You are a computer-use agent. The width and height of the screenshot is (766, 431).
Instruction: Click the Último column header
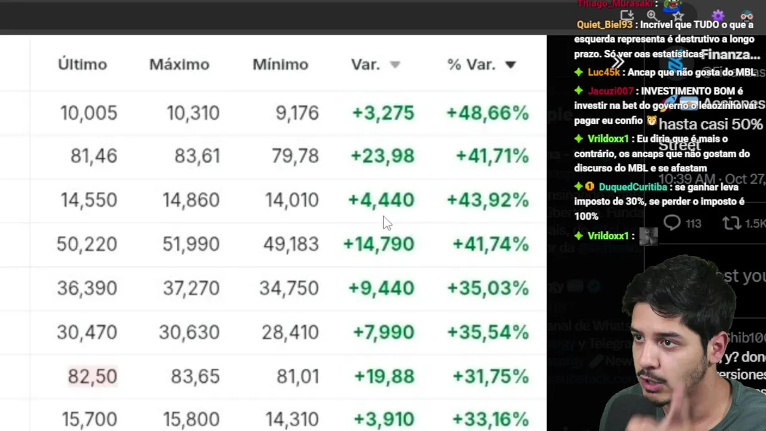tap(82, 65)
